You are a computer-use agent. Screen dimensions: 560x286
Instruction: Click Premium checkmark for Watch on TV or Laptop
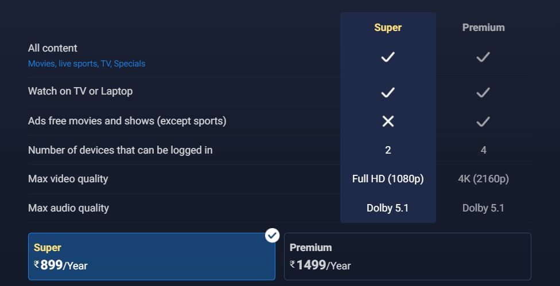(x=483, y=92)
